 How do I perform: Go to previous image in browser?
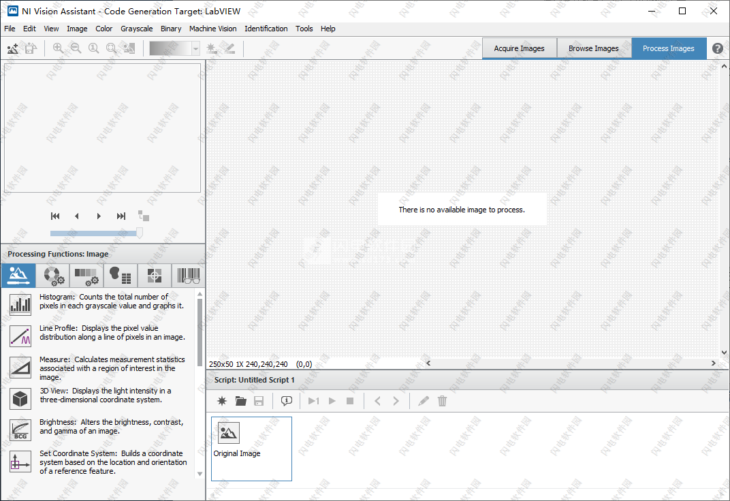click(x=77, y=216)
